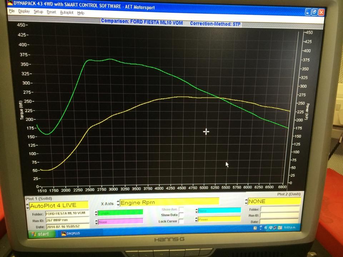Click the pink None channel field

(x=120, y=221)
